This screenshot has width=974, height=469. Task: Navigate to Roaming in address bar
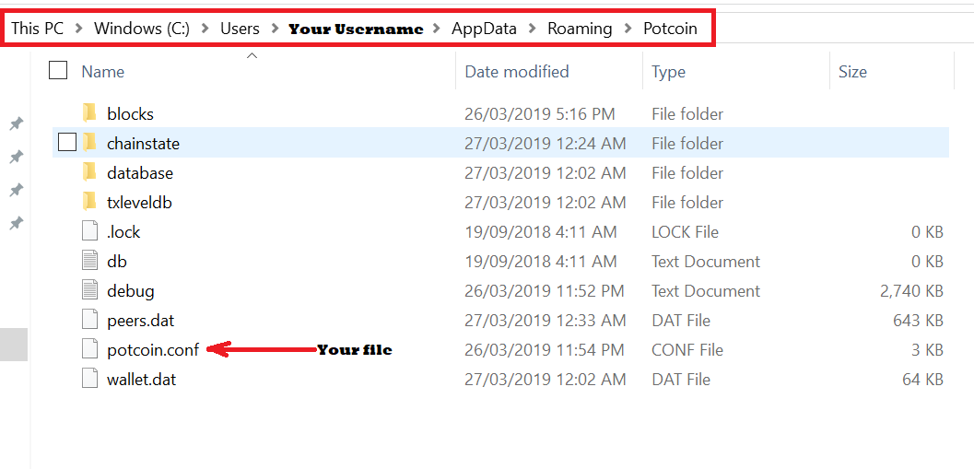point(580,29)
